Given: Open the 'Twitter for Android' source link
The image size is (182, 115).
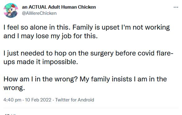Looking at the screenshot, I should click(74, 100).
